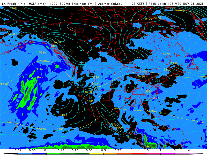Click the 0.25 legend scale value
The height and width of the screenshot is (155, 207).
coord(75,150)
